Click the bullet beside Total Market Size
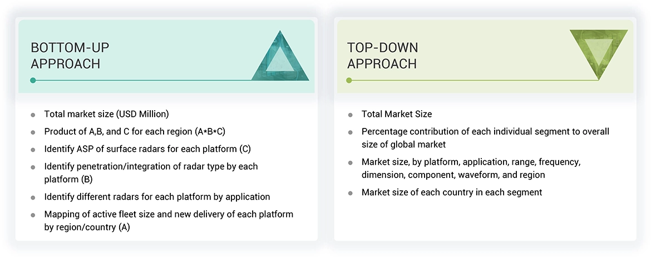Image resolution: width=651 pixels, height=257 pixels. (x=351, y=115)
